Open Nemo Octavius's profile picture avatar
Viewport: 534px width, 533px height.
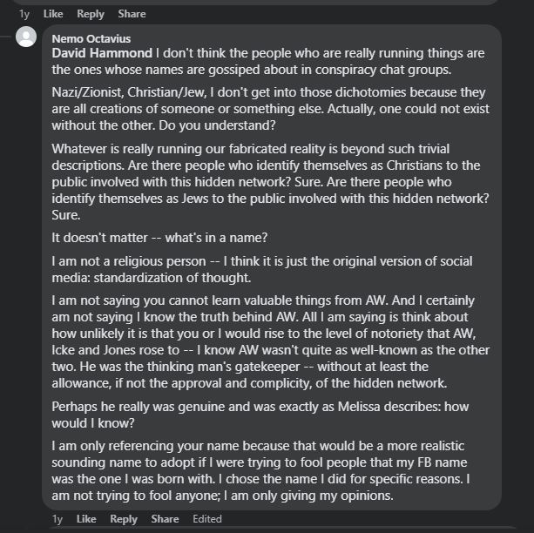point(26,37)
